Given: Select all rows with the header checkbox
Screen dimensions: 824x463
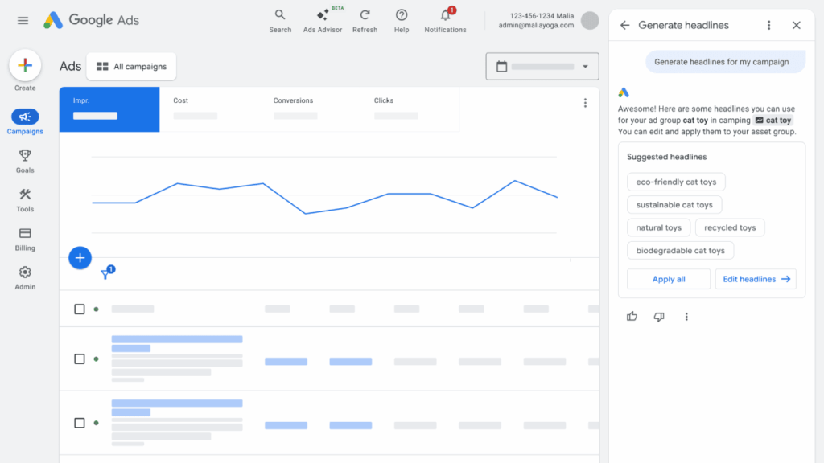Looking at the screenshot, I should (x=79, y=308).
